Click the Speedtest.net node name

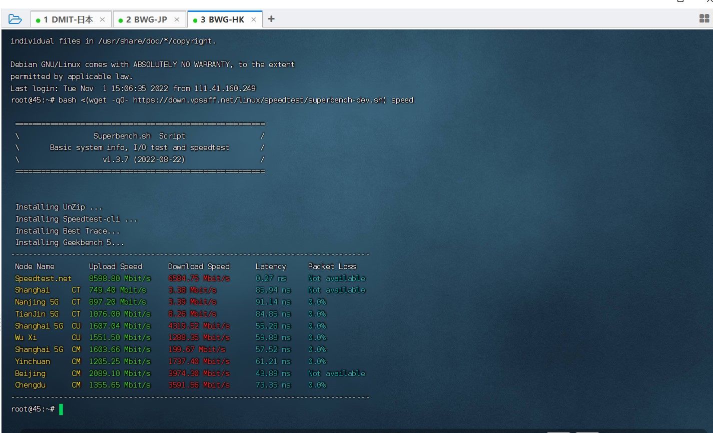43,278
